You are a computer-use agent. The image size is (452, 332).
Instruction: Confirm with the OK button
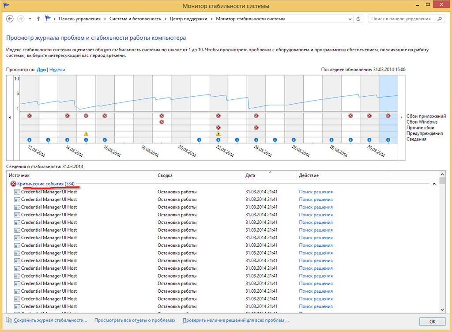click(x=433, y=321)
